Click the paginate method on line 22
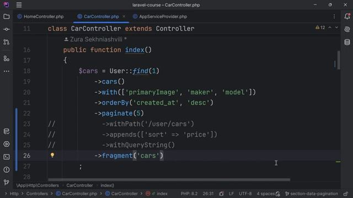 [x=117, y=113]
